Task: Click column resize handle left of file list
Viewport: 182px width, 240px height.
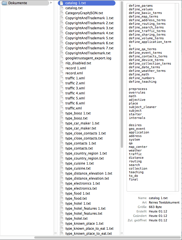Action: [x=55, y=233]
